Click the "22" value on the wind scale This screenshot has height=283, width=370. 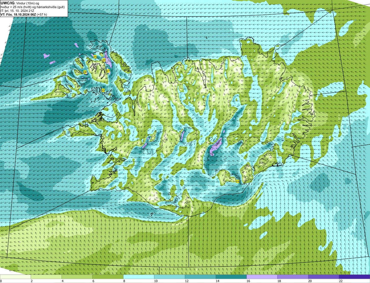[x=341, y=281]
